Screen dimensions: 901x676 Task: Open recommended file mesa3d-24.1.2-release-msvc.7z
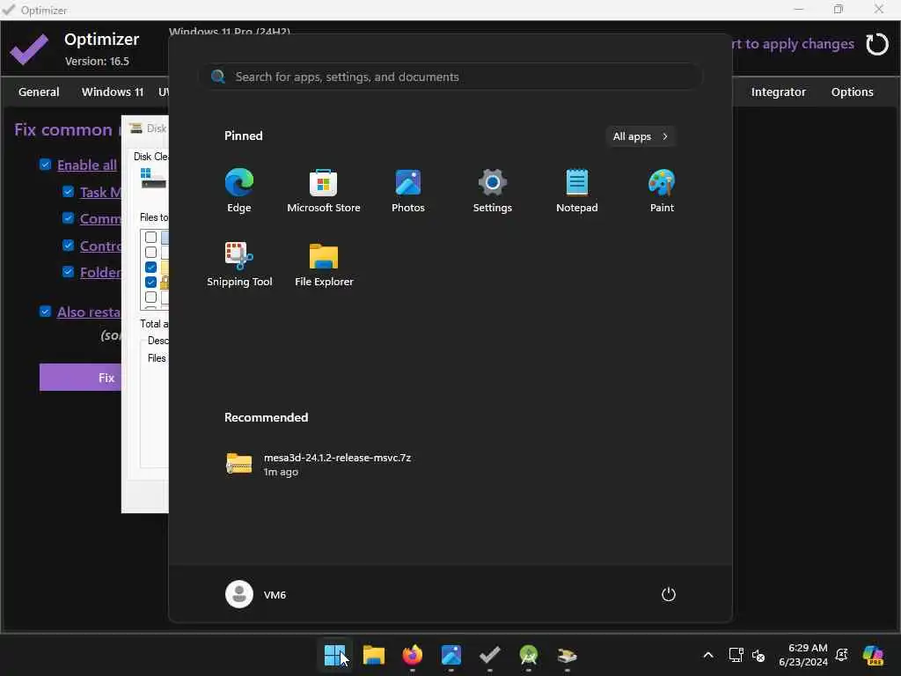click(x=319, y=464)
